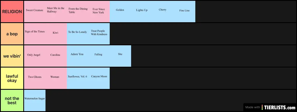The image size is (297, 112).
Task: Click the She song tile
Action: coord(120,56)
